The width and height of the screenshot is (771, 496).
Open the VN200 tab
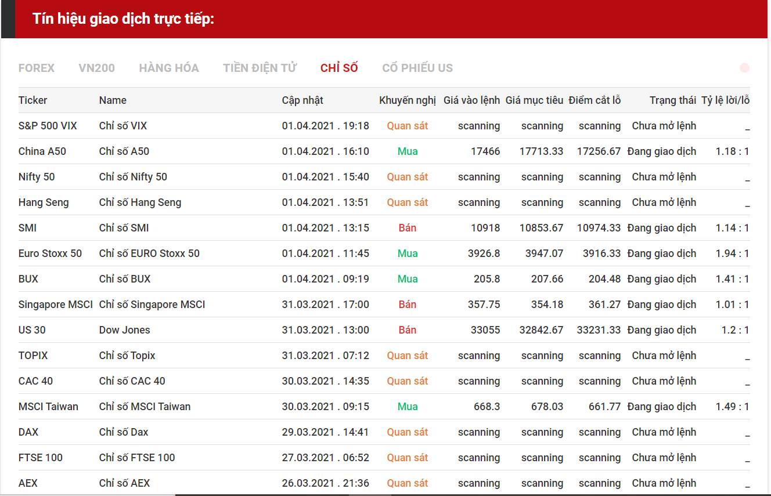(97, 68)
